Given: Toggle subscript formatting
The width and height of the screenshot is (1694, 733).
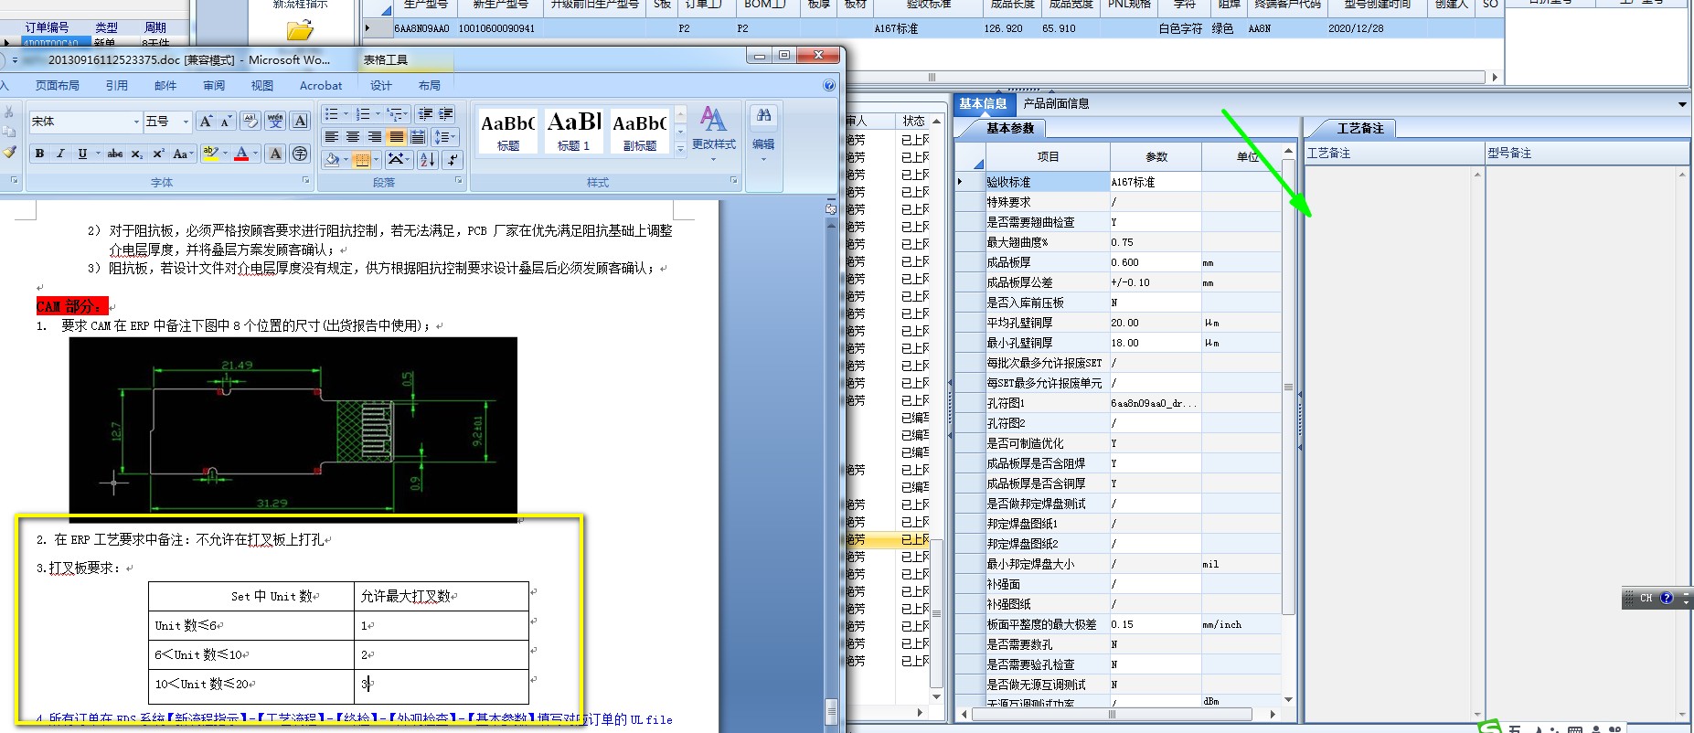Looking at the screenshot, I should click(x=136, y=154).
